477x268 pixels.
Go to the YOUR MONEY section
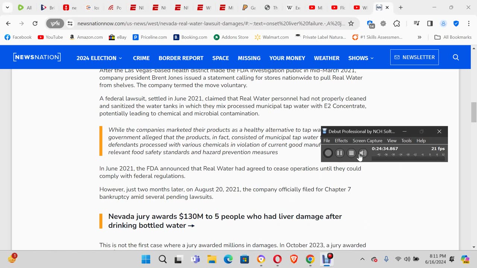pos(287,58)
